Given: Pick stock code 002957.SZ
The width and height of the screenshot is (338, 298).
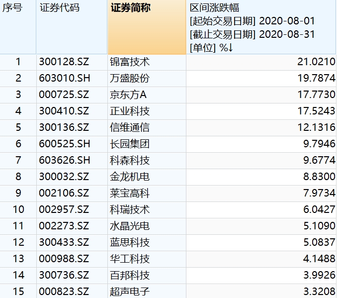Looking at the screenshot, I should (x=64, y=209).
